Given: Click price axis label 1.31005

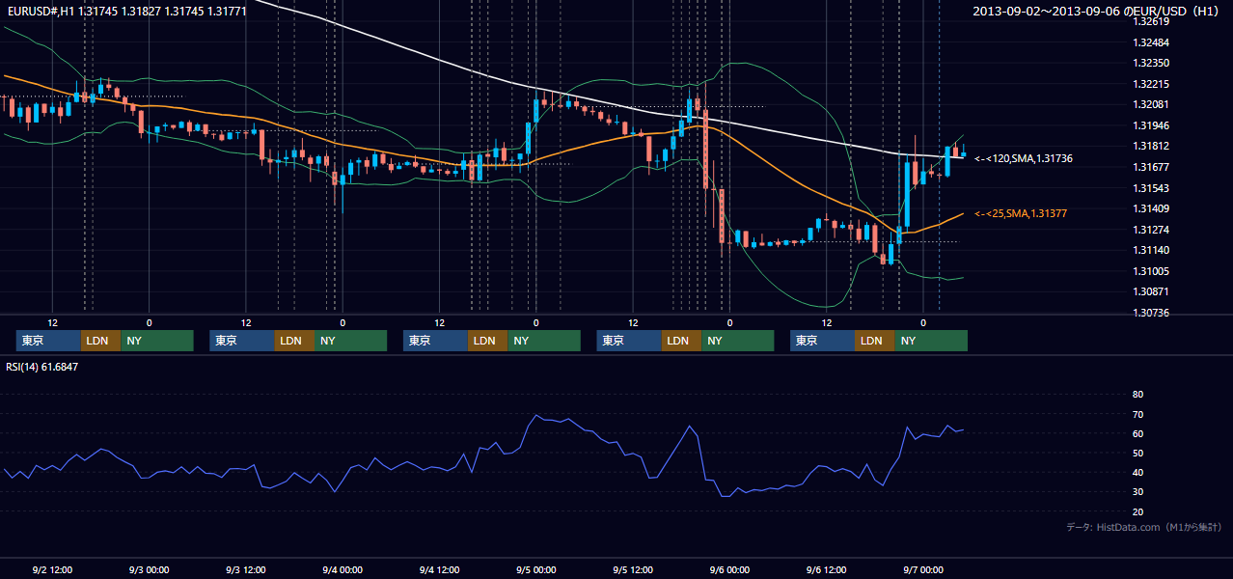Looking at the screenshot, I should (x=1151, y=271).
